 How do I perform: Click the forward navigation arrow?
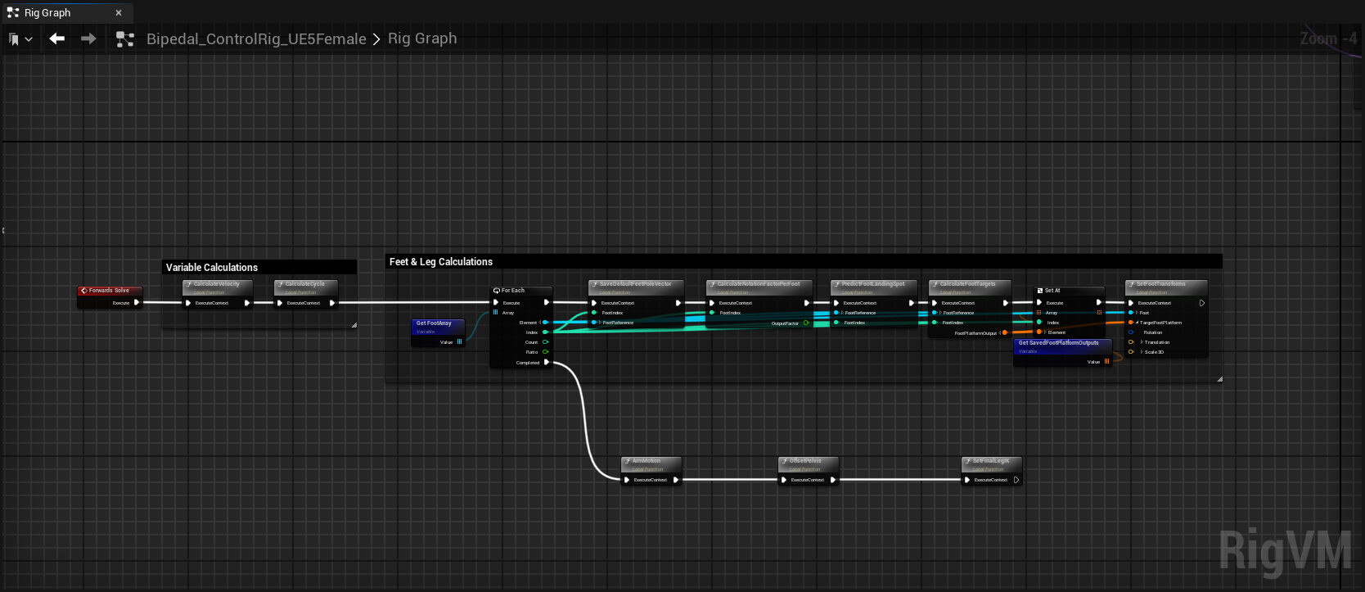point(88,38)
